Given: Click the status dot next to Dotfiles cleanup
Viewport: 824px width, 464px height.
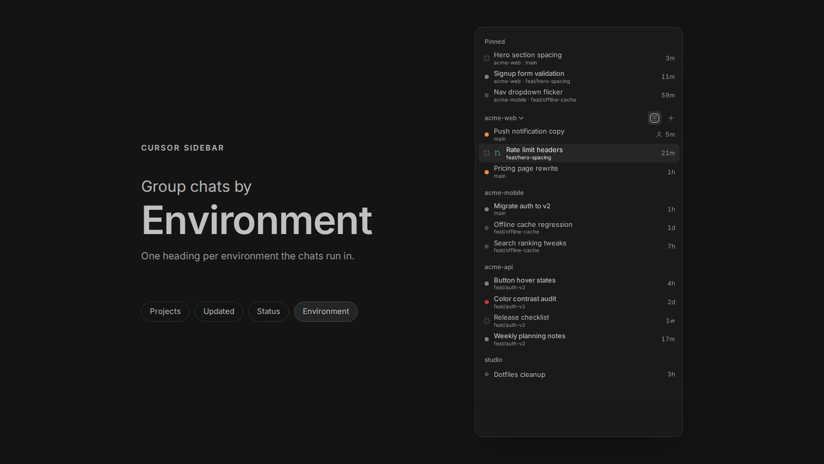Looking at the screenshot, I should (487, 374).
